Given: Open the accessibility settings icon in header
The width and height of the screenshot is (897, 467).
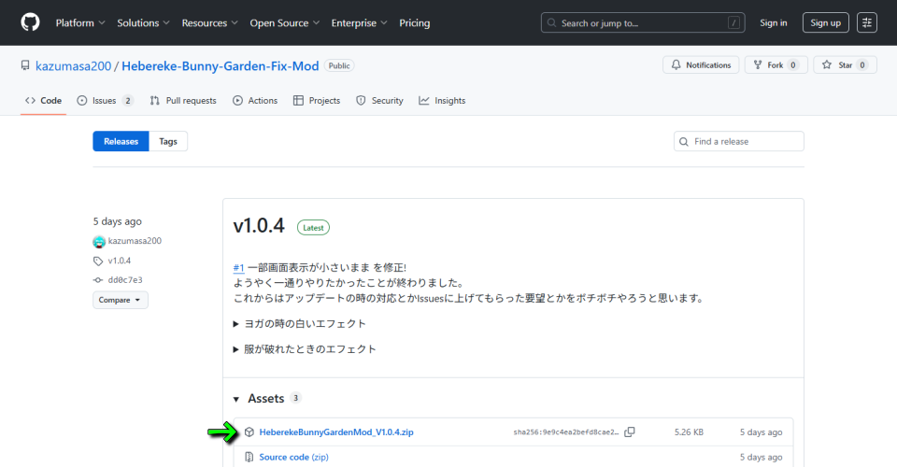Looking at the screenshot, I should [867, 22].
